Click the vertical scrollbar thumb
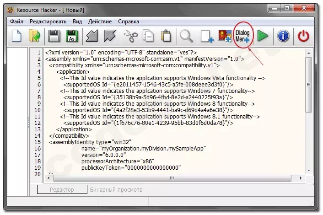Viewport: 323px width, 215px height. tap(308, 85)
